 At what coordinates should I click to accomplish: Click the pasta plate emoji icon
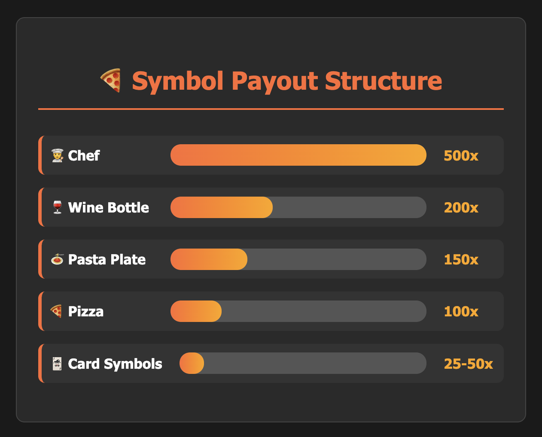click(x=58, y=260)
